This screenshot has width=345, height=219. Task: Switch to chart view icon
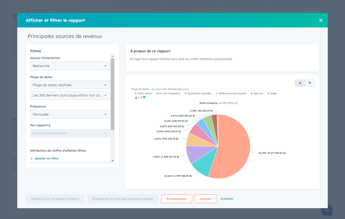click(300, 83)
